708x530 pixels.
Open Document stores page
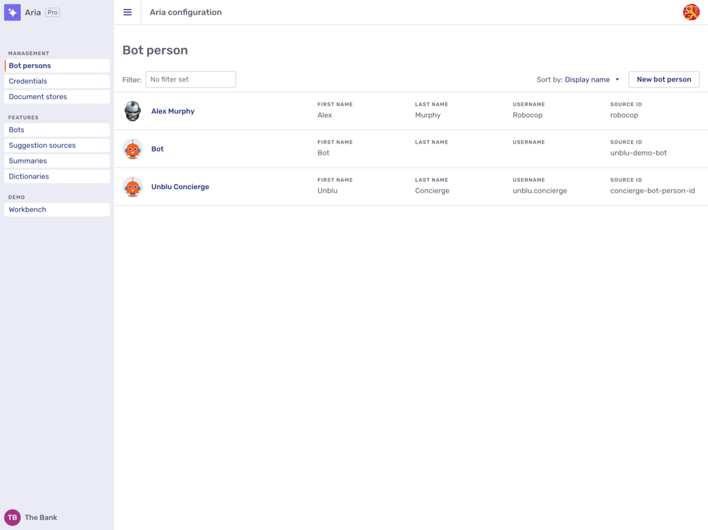57,96
